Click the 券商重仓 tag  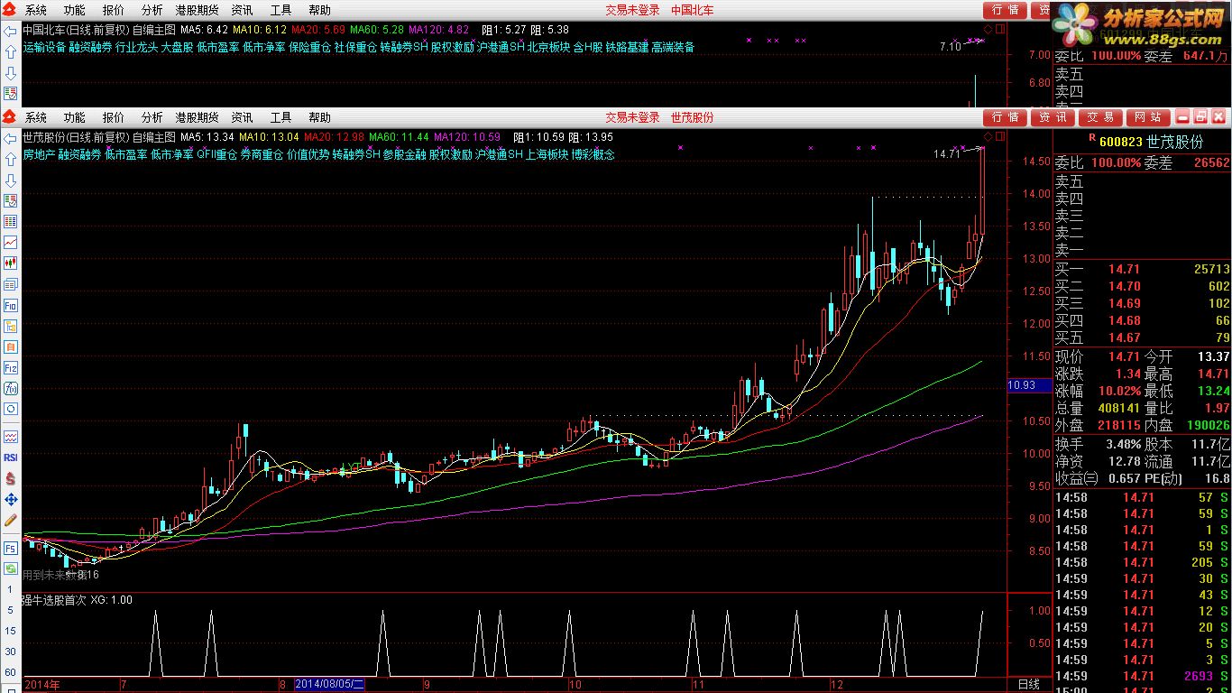coord(262,154)
